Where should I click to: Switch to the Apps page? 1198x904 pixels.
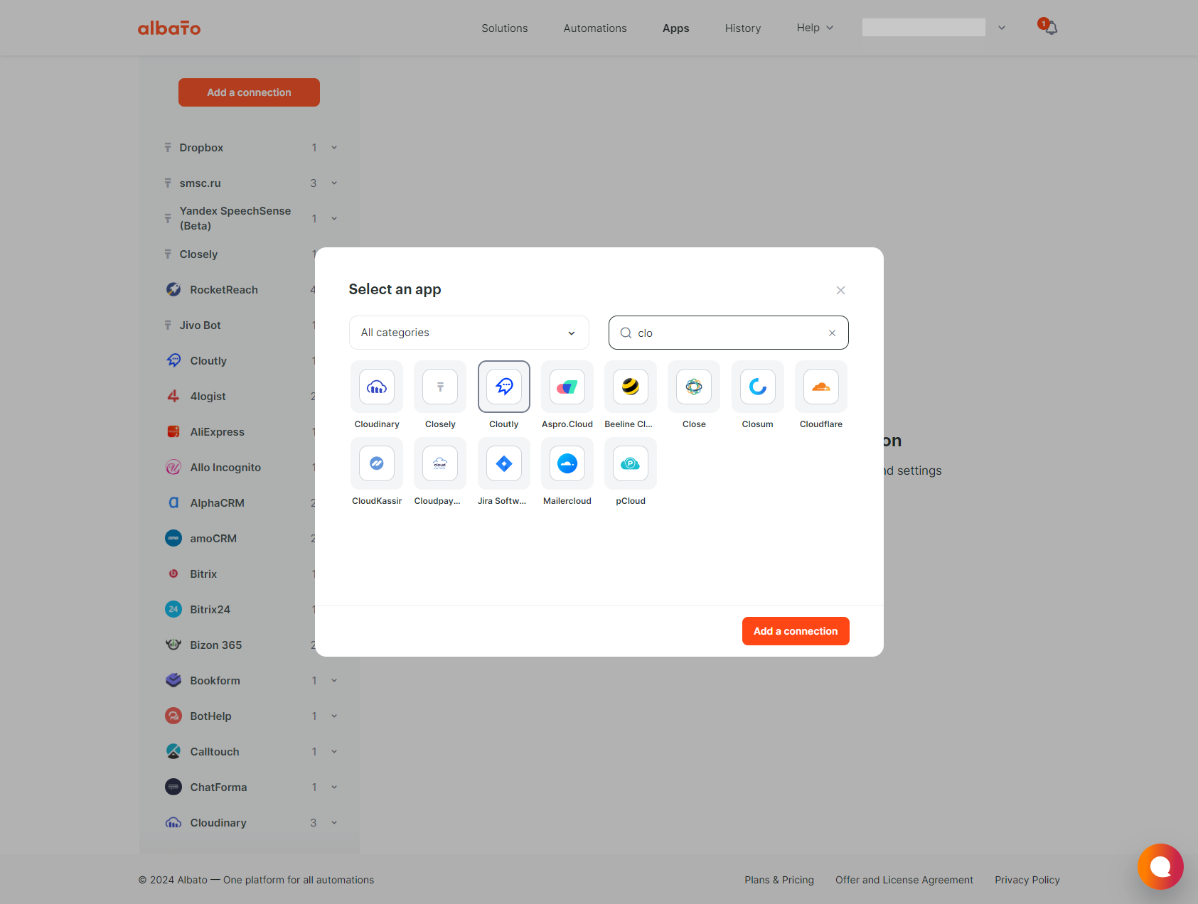point(676,28)
